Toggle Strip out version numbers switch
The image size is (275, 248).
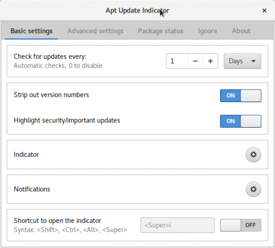[240, 95]
